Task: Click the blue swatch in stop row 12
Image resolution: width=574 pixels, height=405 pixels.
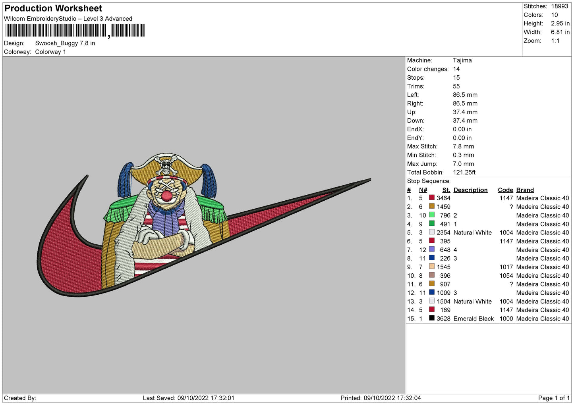Action: coord(432,292)
